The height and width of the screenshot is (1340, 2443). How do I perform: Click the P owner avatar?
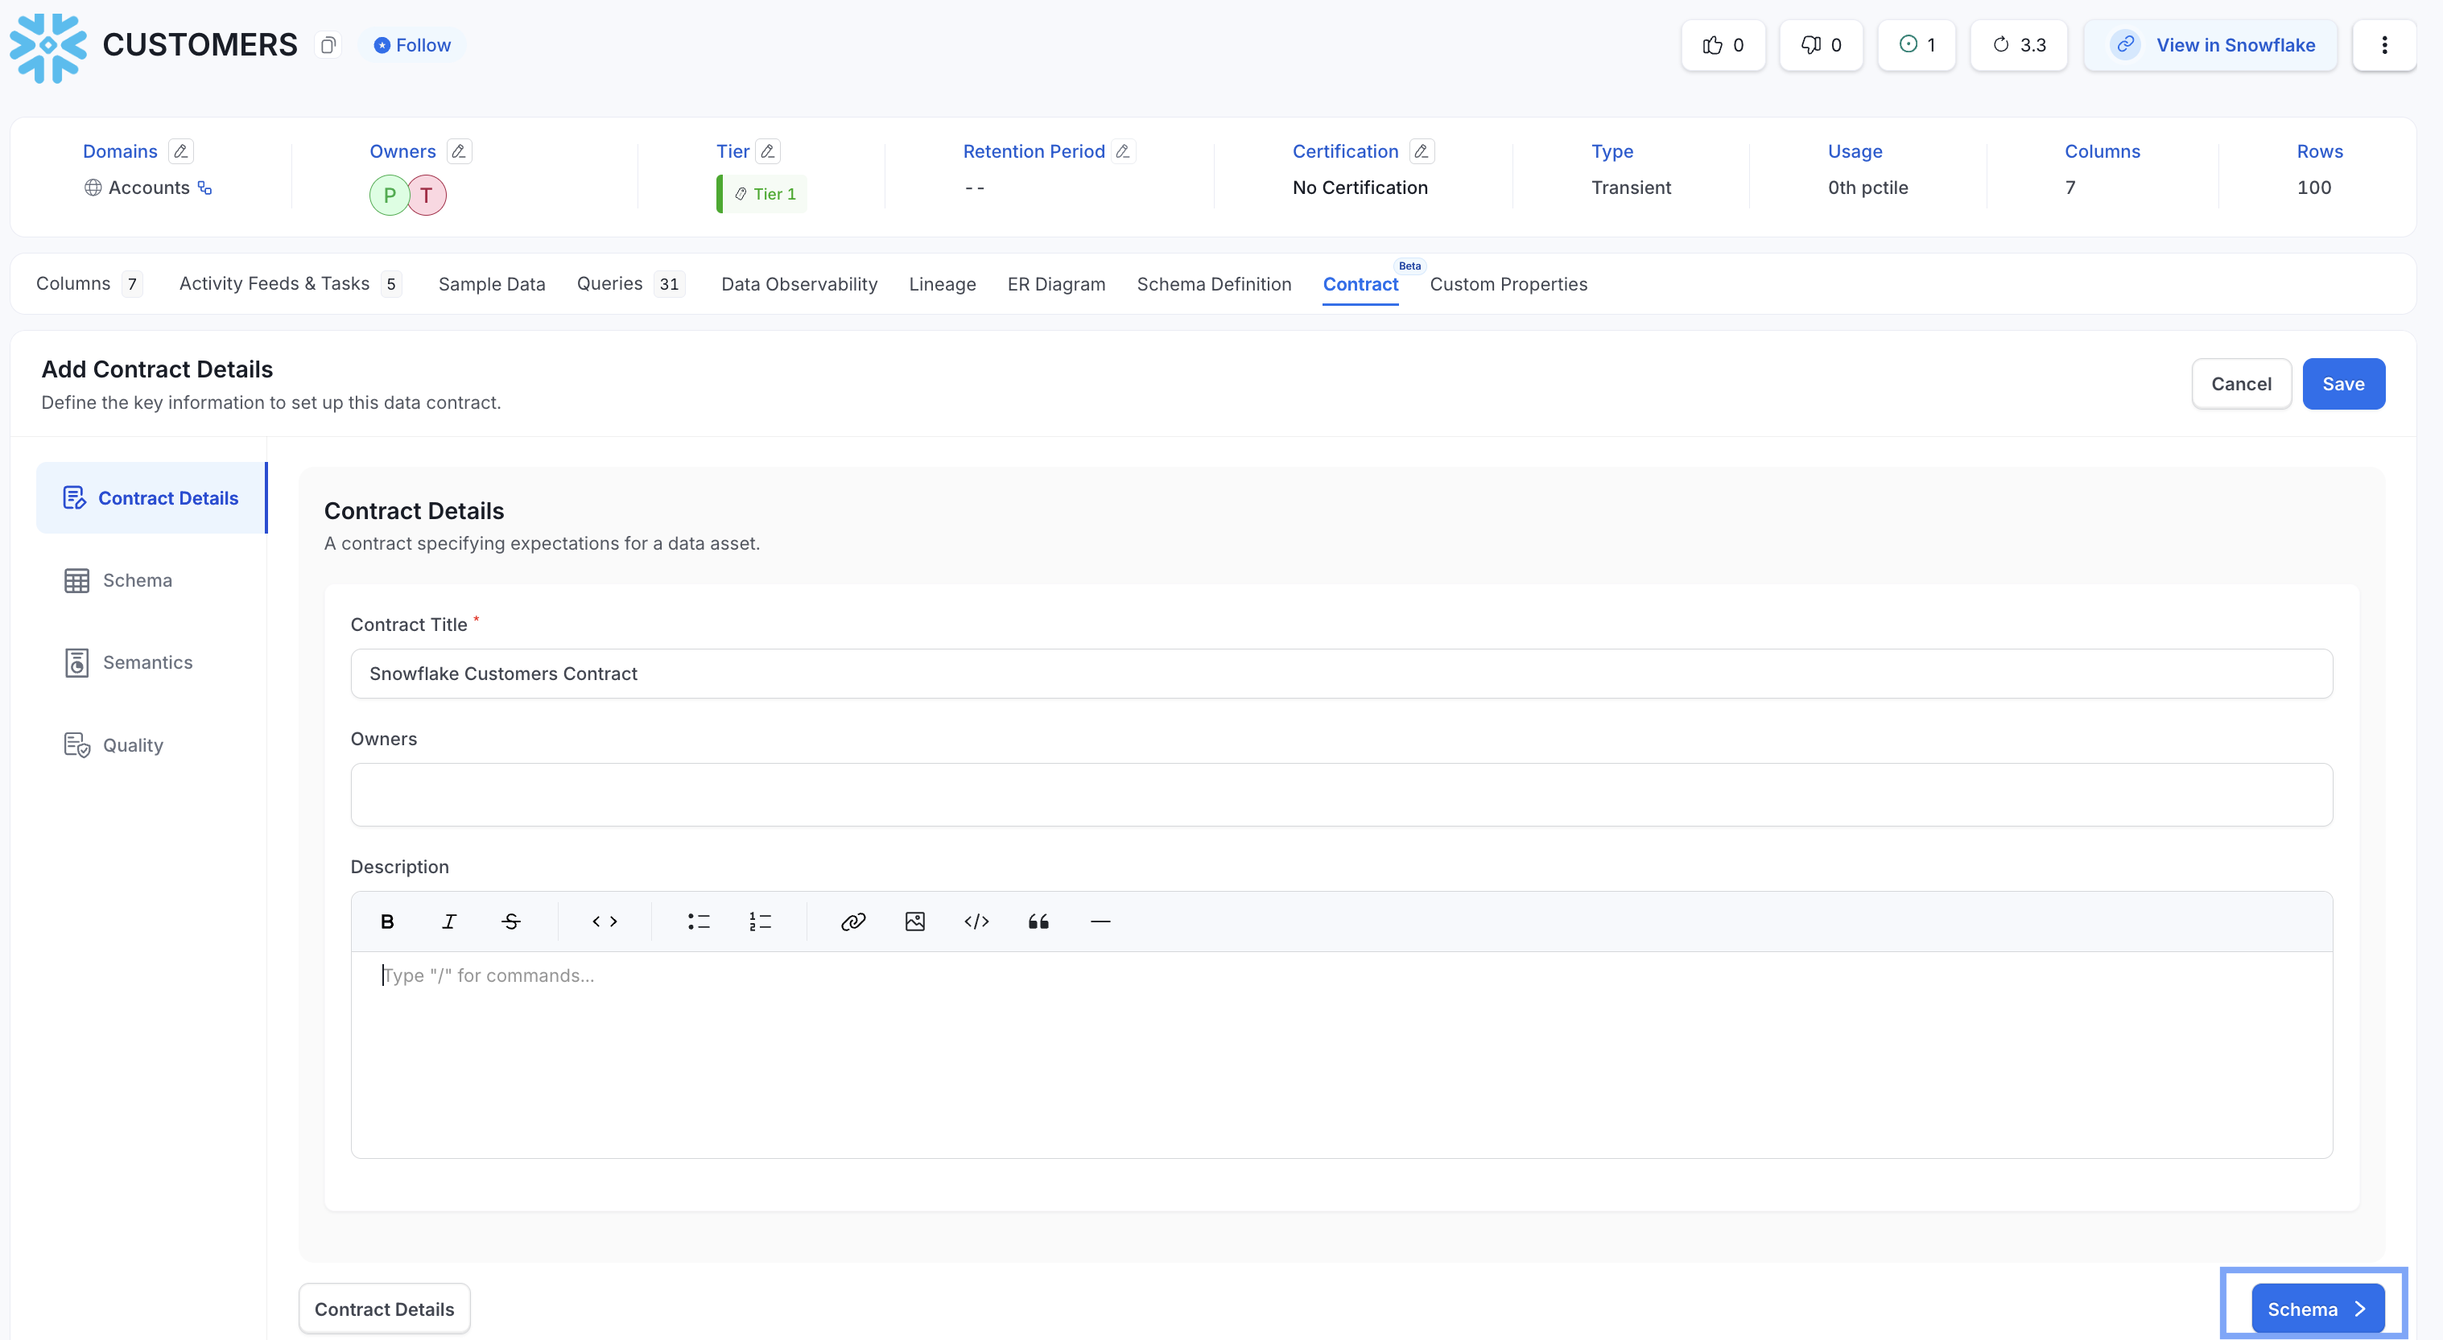click(389, 195)
